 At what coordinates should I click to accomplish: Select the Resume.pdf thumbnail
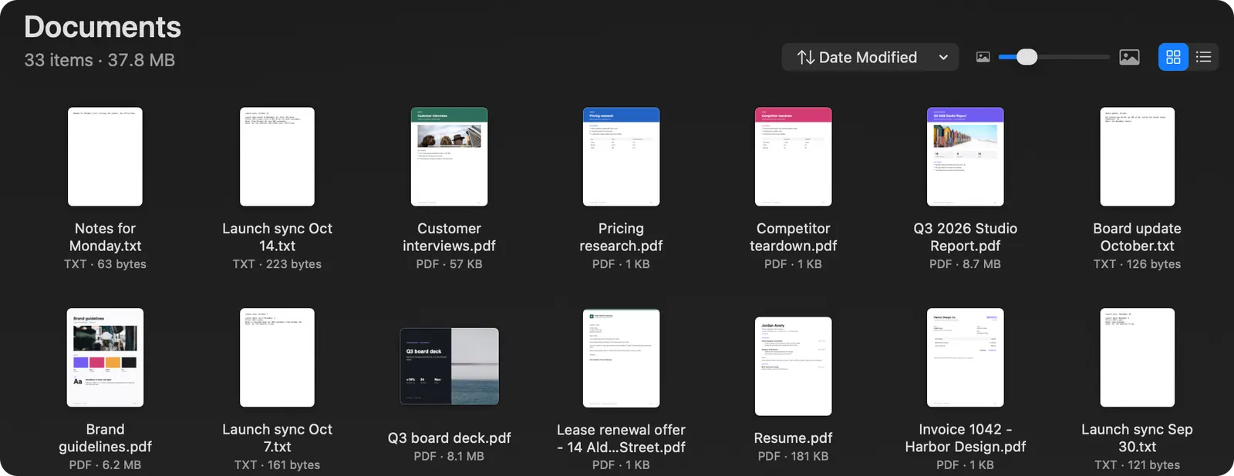[793, 366]
